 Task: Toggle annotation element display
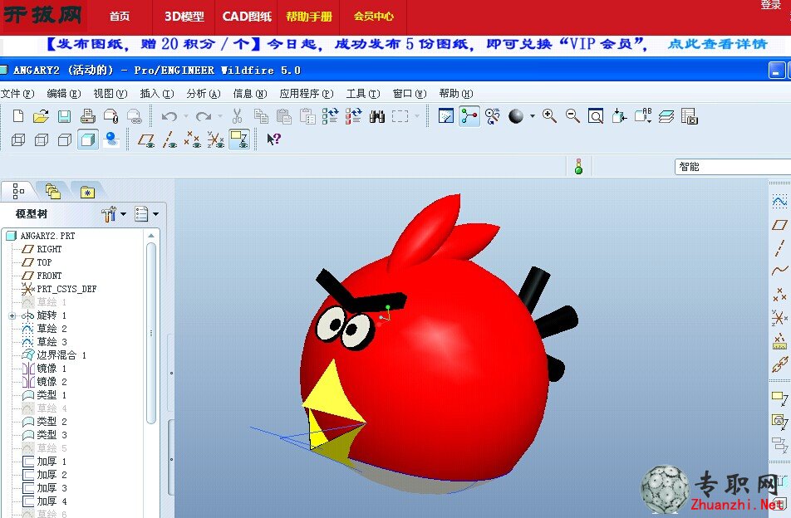tap(239, 139)
